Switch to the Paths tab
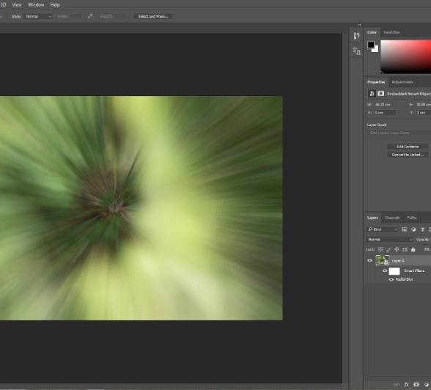The height and width of the screenshot is (390, 431). coord(411,218)
